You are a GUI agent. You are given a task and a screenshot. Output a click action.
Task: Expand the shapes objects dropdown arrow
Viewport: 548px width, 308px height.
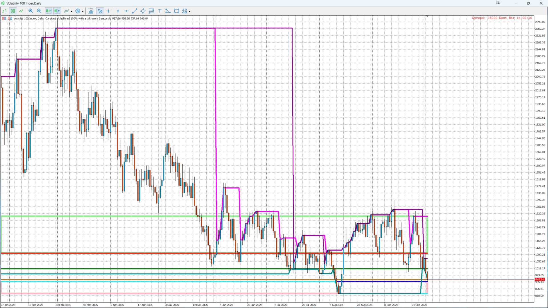tap(190, 11)
